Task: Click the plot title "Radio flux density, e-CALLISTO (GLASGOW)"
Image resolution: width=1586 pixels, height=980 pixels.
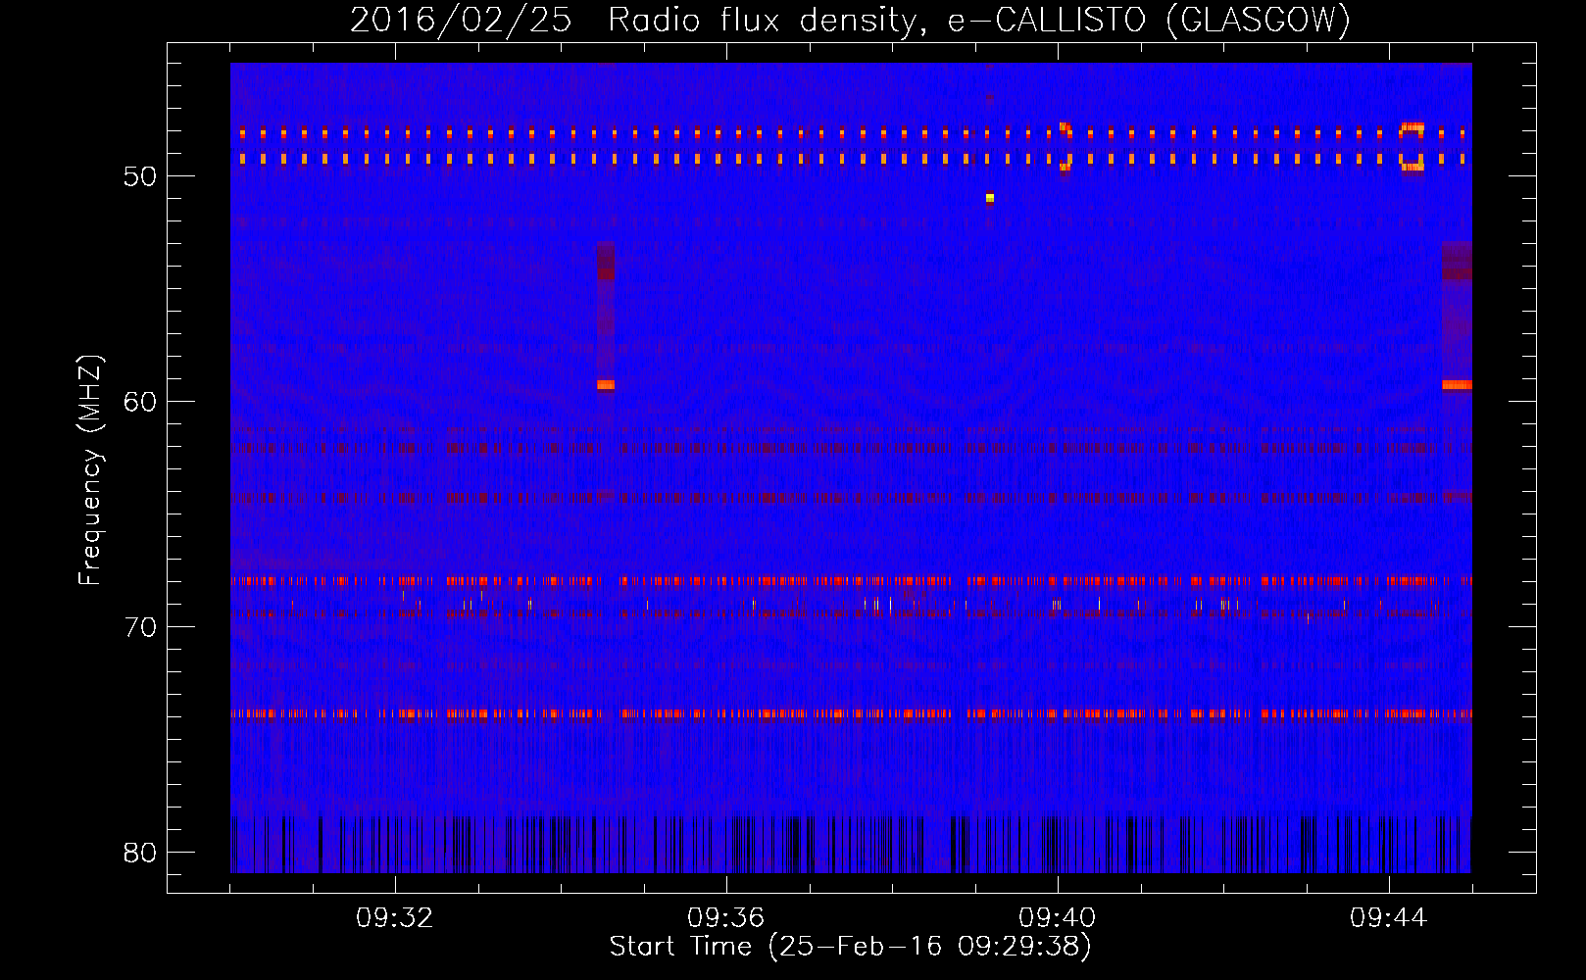Action: tap(979, 20)
